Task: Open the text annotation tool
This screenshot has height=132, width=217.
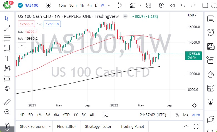Action: coord(7,58)
